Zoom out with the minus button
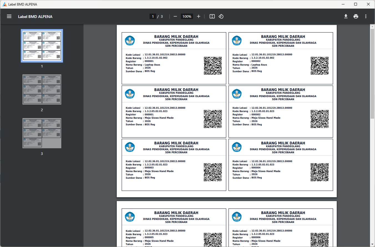 pos(175,16)
